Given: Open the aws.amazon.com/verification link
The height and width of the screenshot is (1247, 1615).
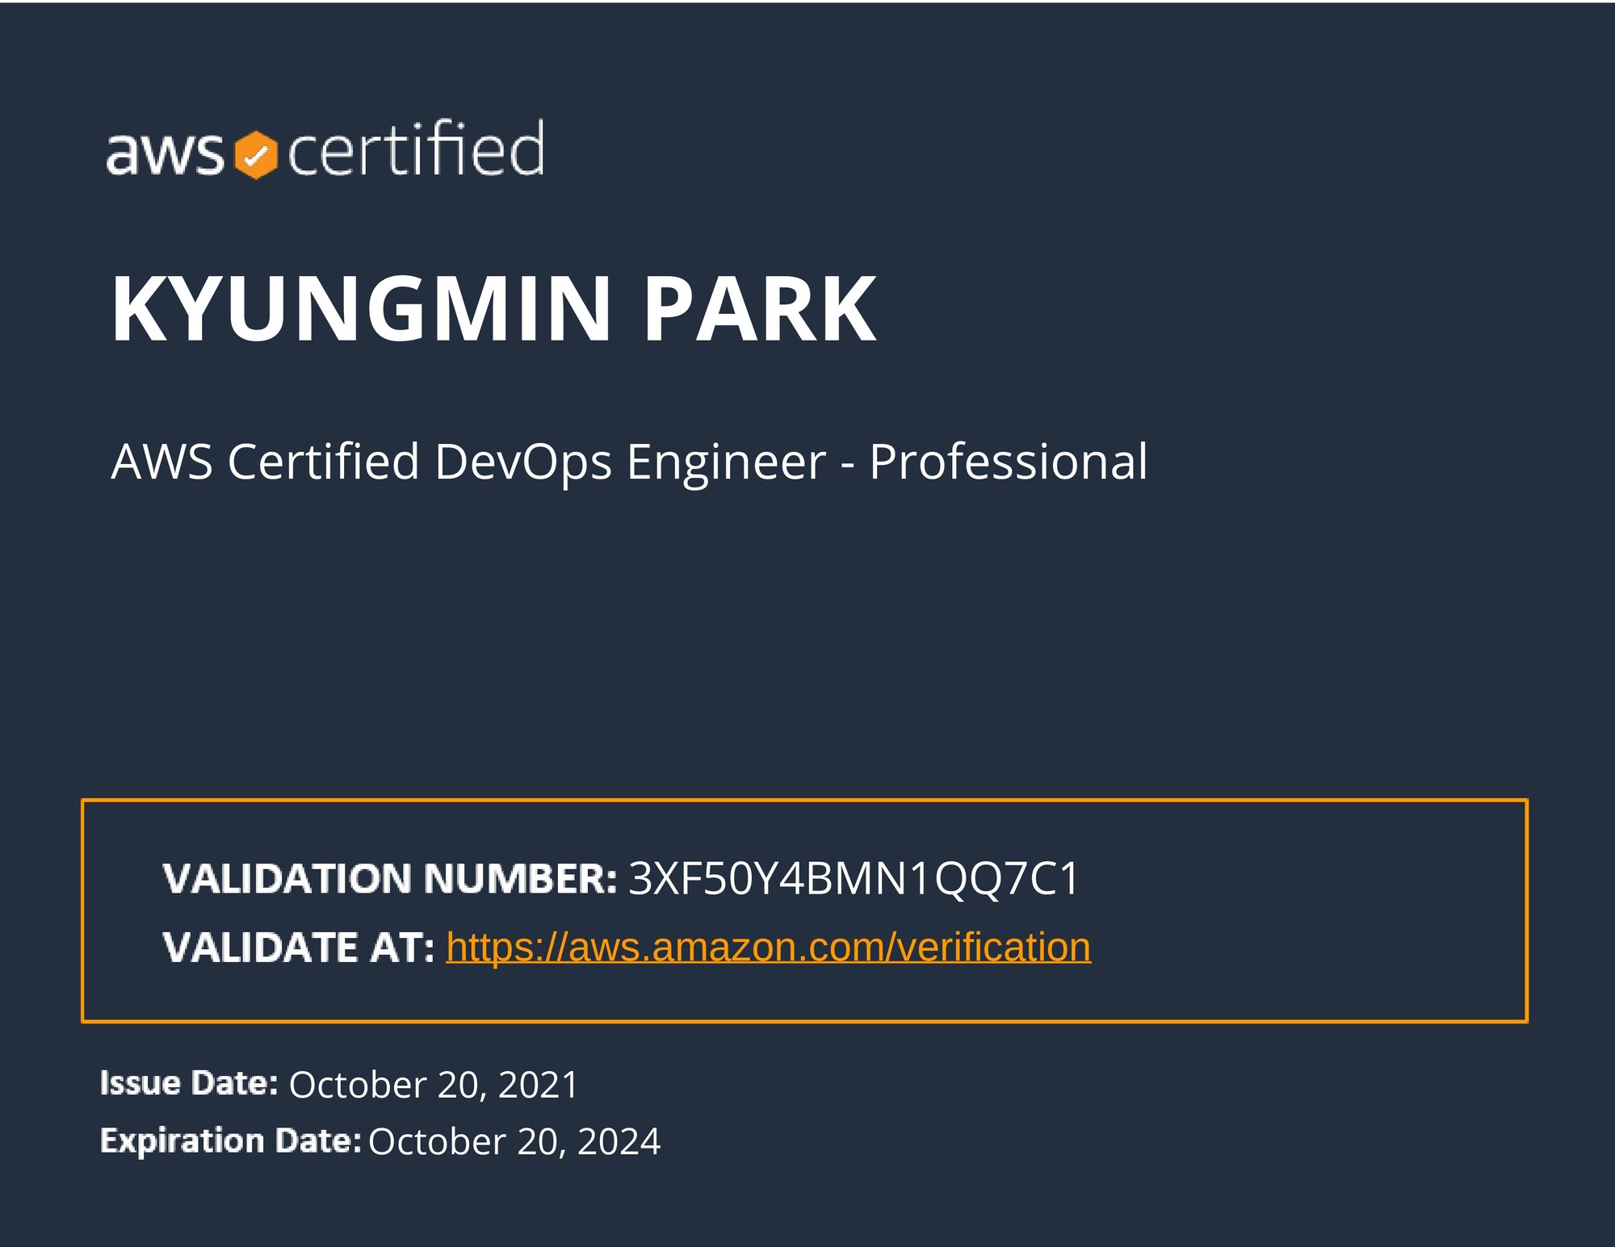Looking at the screenshot, I should click(768, 947).
